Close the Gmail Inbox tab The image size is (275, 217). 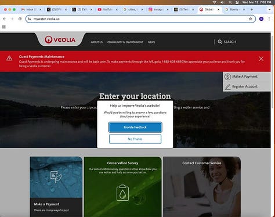40,9
